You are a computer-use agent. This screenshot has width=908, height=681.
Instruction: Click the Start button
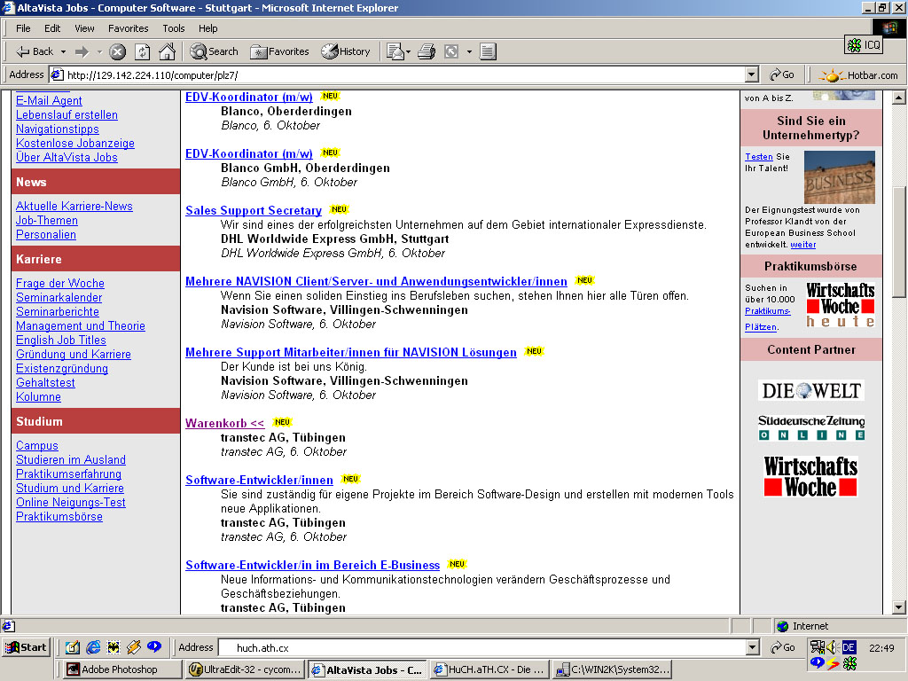(26, 647)
